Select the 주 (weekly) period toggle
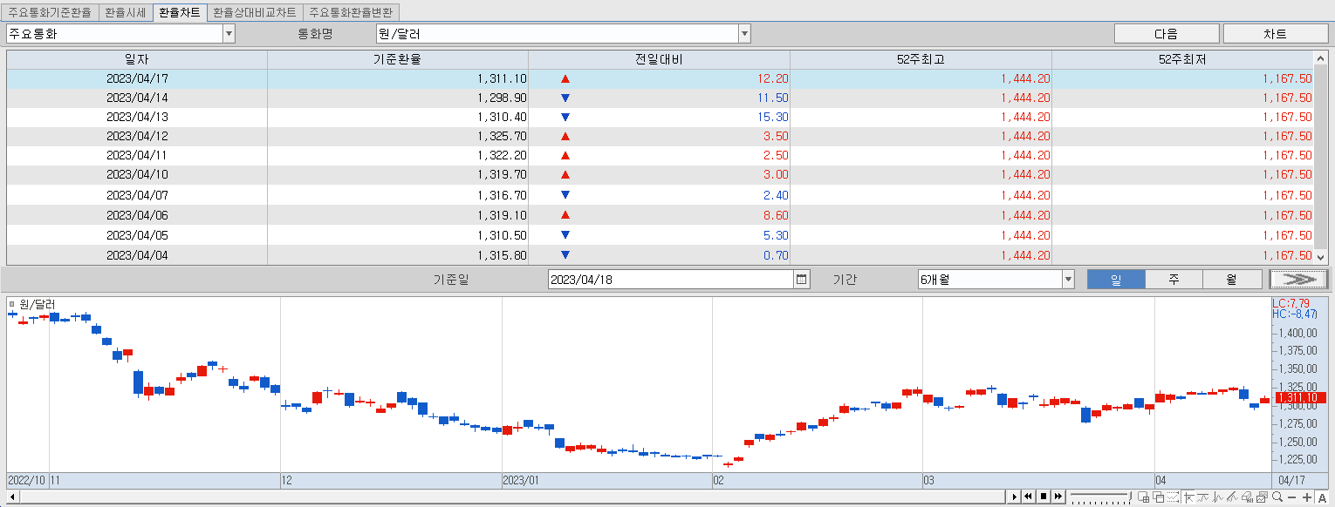Screen dimensions: 1335x507 [1174, 280]
